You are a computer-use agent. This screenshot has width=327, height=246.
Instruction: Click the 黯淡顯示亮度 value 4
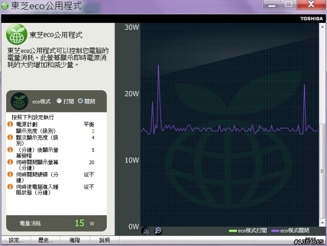pyautogui.click(x=93, y=138)
